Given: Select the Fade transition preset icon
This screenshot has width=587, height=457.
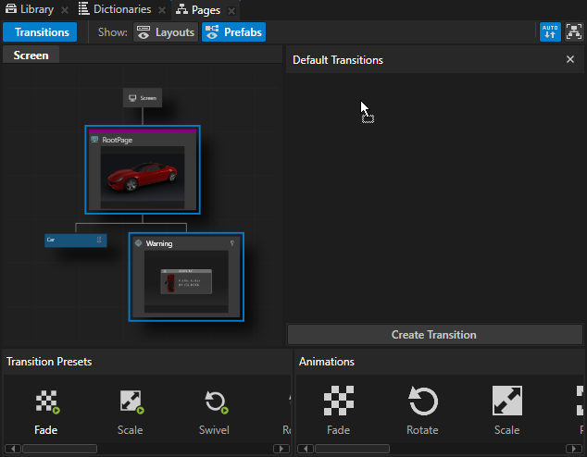Looking at the screenshot, I should [x=46, y=401].
